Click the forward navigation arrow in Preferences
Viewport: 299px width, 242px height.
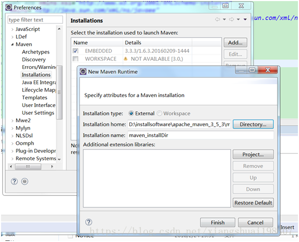point(231,19)
